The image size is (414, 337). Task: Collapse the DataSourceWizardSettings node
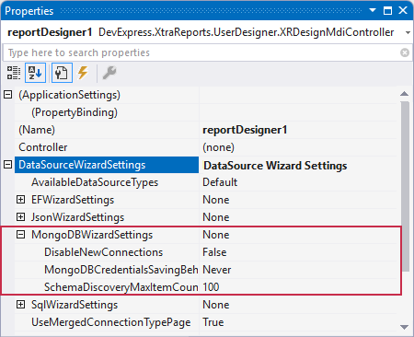pyautogui.click(x=8, y=165)
